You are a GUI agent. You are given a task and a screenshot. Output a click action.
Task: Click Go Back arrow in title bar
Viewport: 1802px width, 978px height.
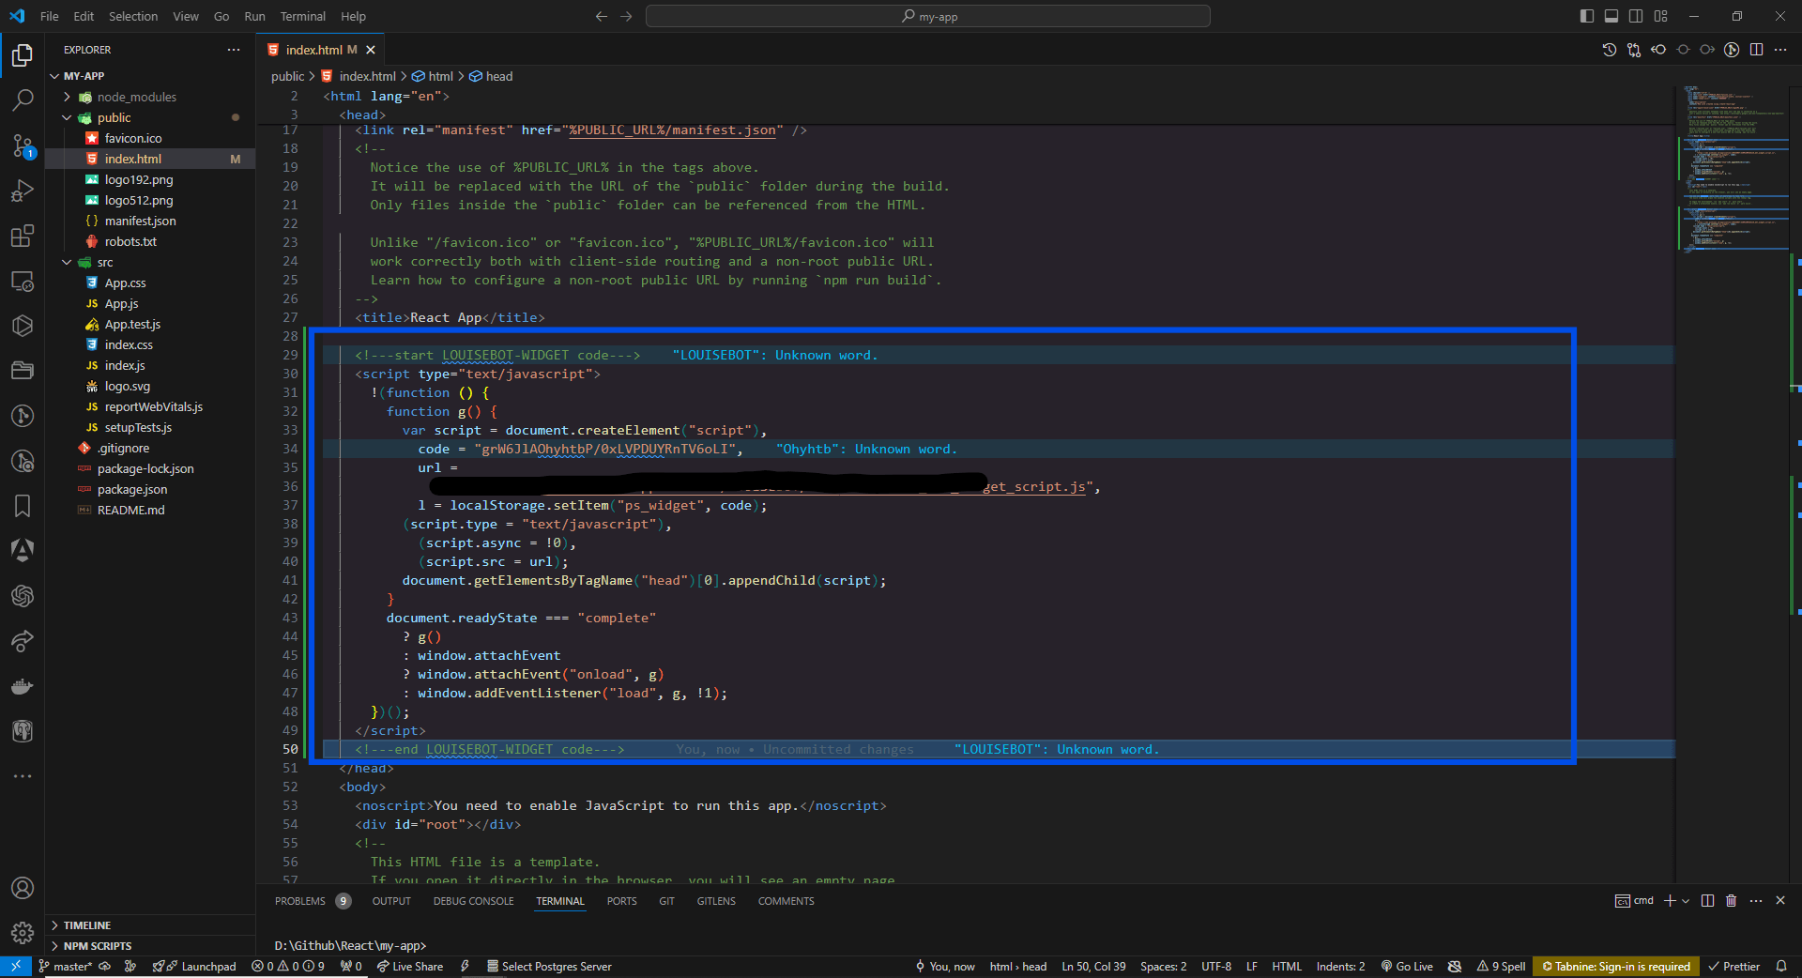(x=602, y=16)
